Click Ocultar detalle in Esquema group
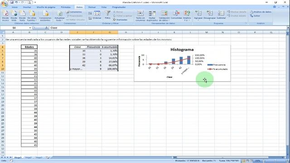The width and height of the screenshot is (290, 163). [237, 16]
